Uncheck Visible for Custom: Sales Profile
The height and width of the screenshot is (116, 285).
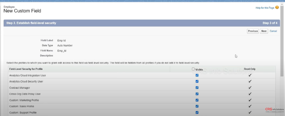[x=197, y=106]
